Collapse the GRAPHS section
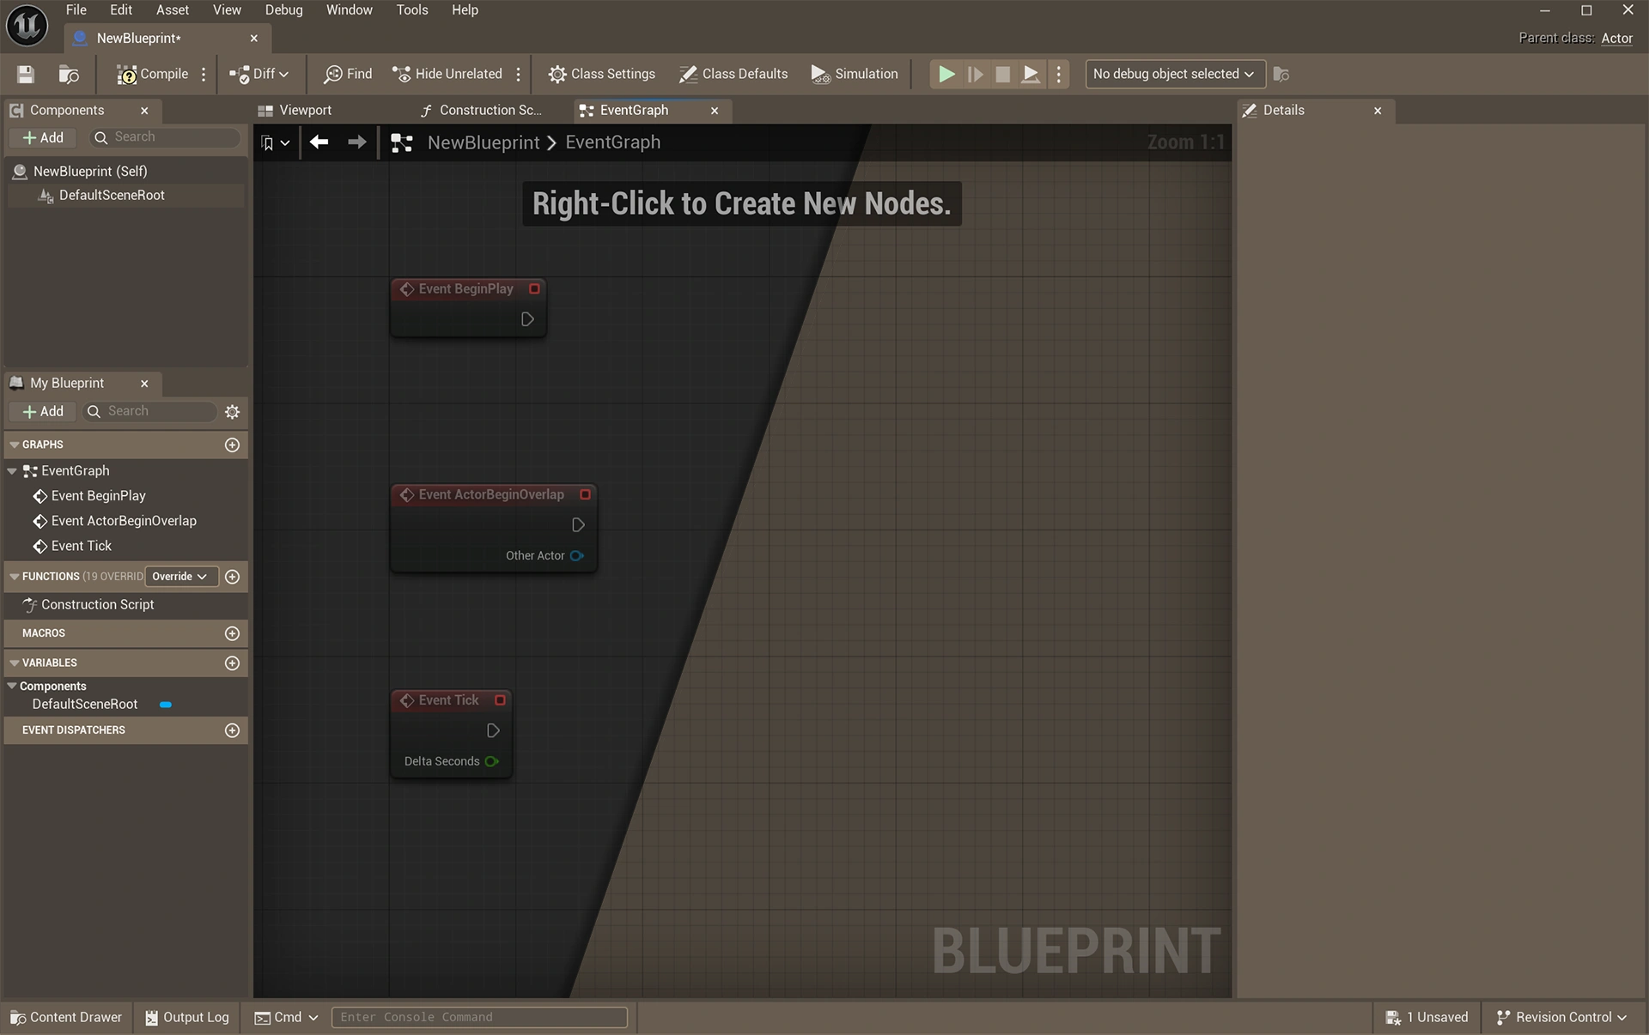The height and width of the screenshot is (1035, 1649). (x=15, y=445)
